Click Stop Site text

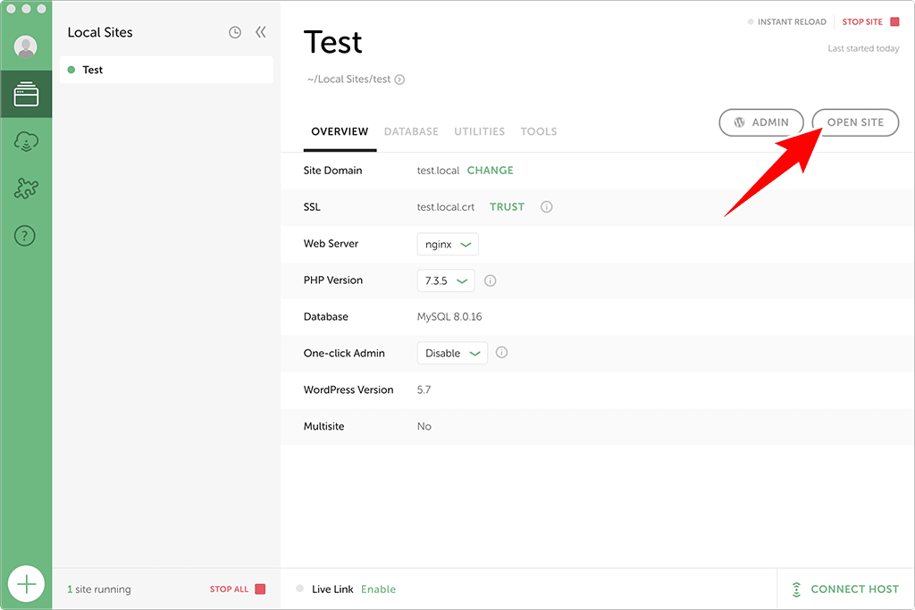(x=862, y=21)
